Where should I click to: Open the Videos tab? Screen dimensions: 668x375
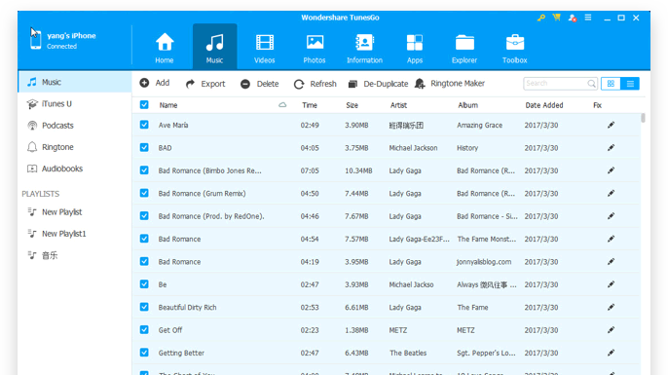(265, 48)
